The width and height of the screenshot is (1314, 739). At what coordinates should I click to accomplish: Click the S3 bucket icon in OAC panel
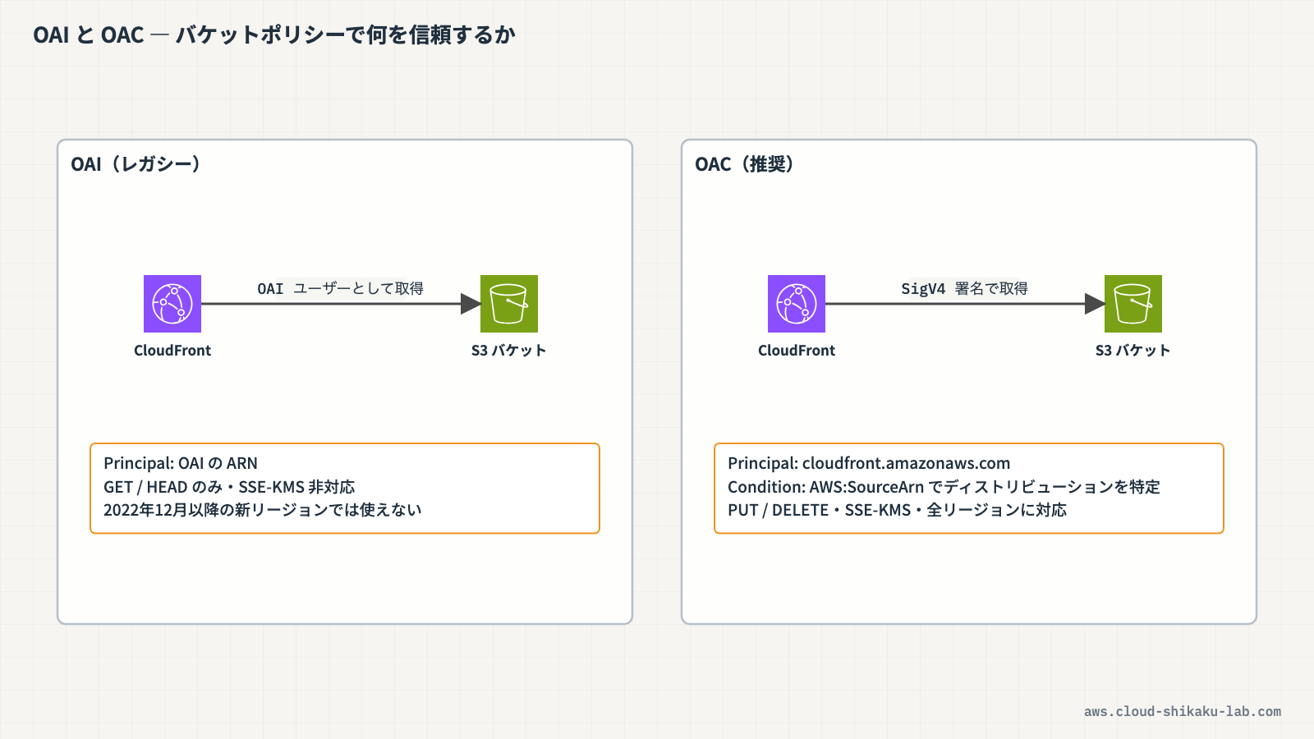pyautogui.click(x=1133, y=304)
